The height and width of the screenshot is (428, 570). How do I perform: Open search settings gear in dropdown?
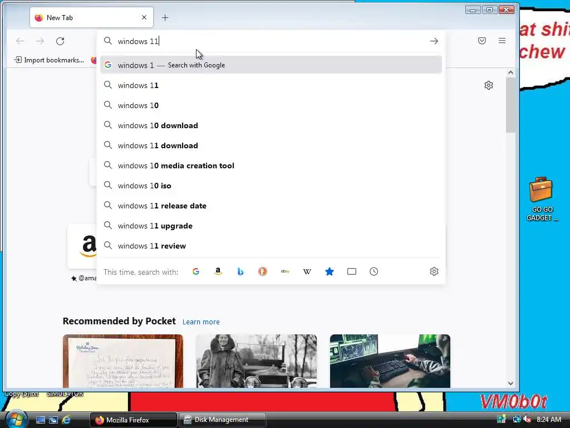point(434,271)
